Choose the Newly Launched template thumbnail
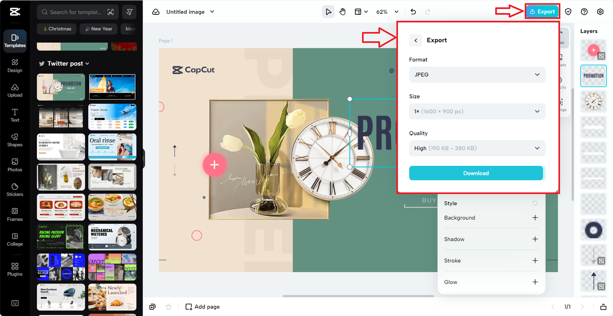This screenshot has width=613, height=316. click(113, 297)
